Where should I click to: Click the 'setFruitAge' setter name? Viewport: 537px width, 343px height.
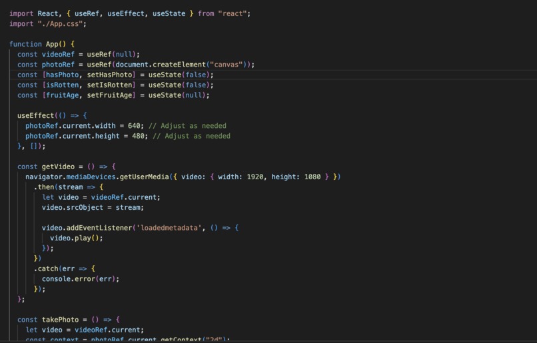point(109,95)
